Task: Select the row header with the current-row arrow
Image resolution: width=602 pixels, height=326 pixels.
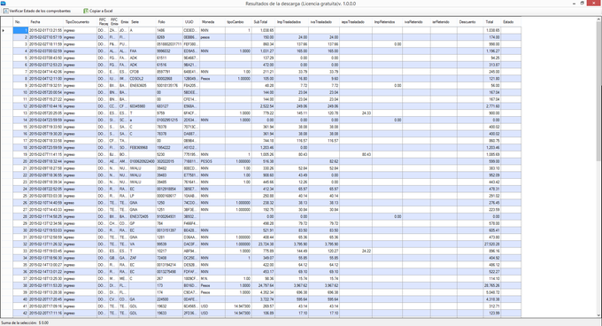Action: point(7,30)
